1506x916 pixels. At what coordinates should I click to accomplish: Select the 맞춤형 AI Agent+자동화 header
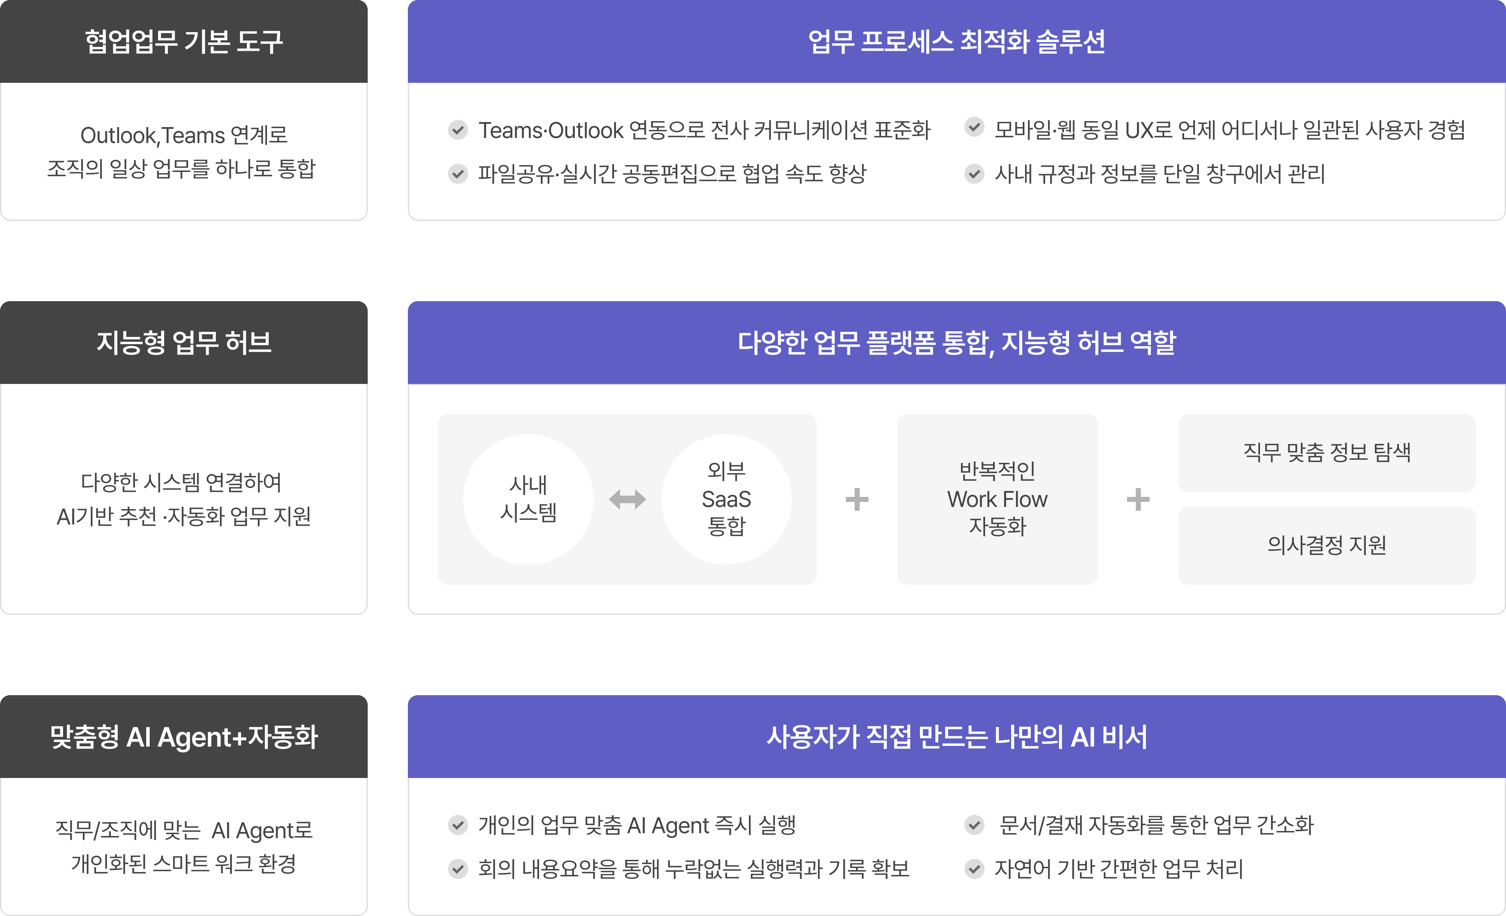pos(184,736)
